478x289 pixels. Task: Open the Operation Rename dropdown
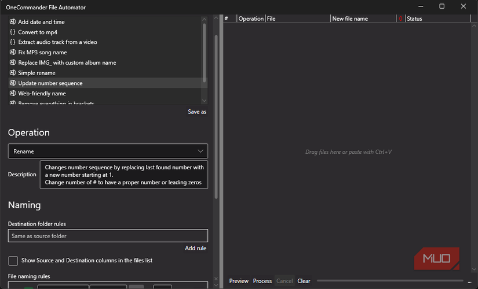pos(108,151)
